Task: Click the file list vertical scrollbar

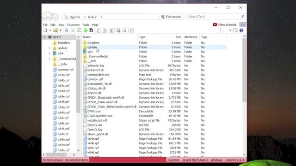Action: pos(244,70)
